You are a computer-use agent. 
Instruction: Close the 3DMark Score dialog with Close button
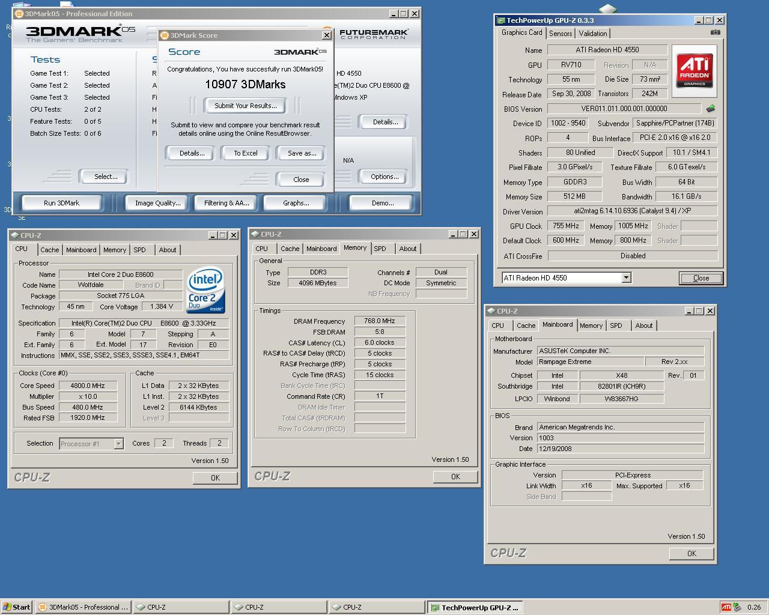(x=301, y=180)
